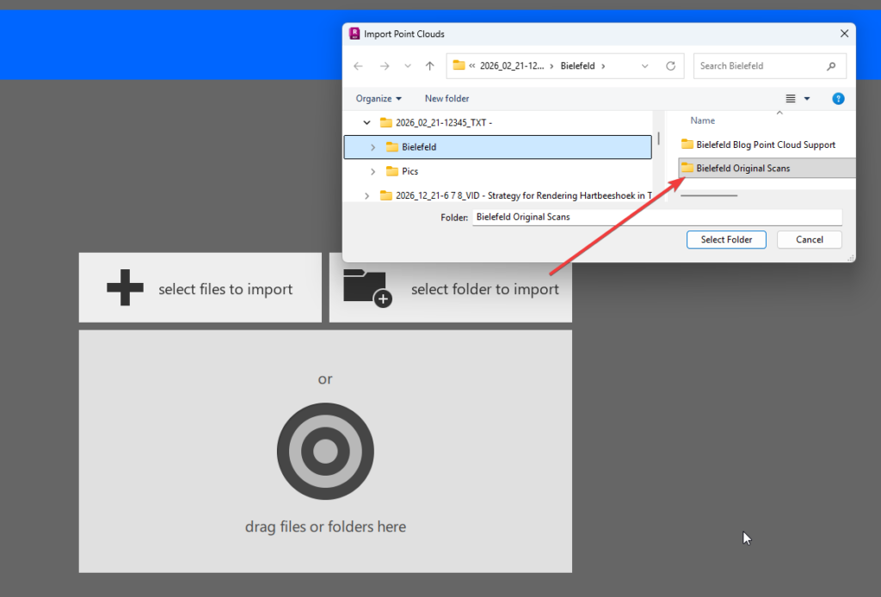Expand the Bielefeld tree node
Screen dimensions: 881x597
(x=373, y=147)
